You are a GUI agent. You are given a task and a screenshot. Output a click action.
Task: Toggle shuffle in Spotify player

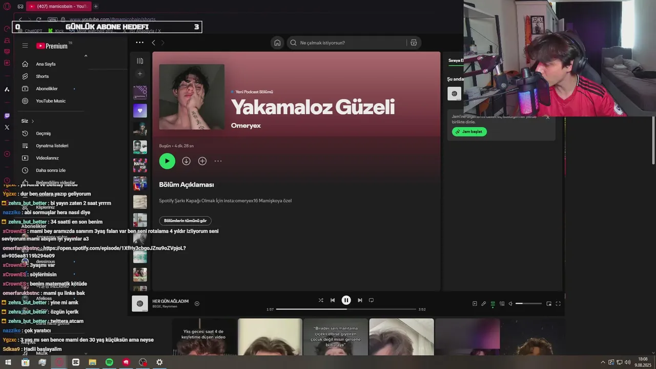[321, 300]
